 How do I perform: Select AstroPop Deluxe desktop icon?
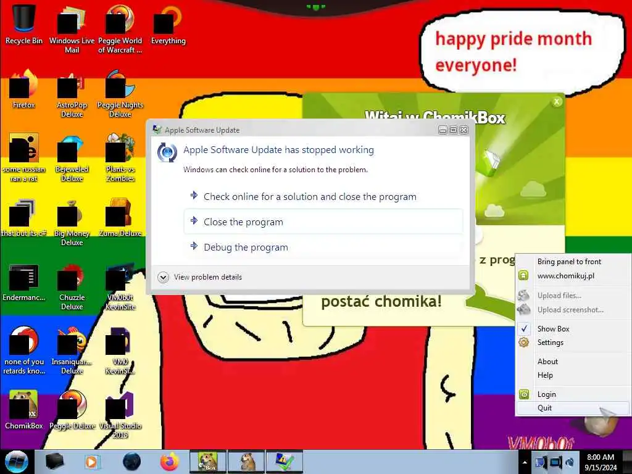click(x=72, y=94)
